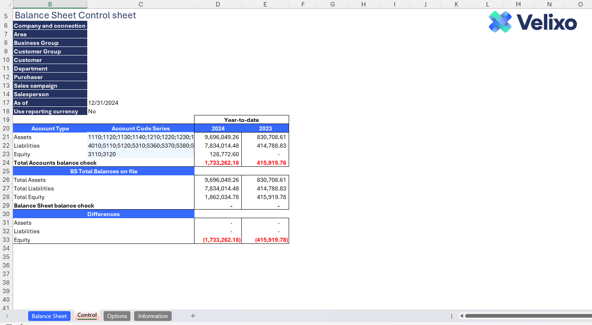592x325 pixels.
Task: Click the select-all corner triangle
Action: (6, 4)
